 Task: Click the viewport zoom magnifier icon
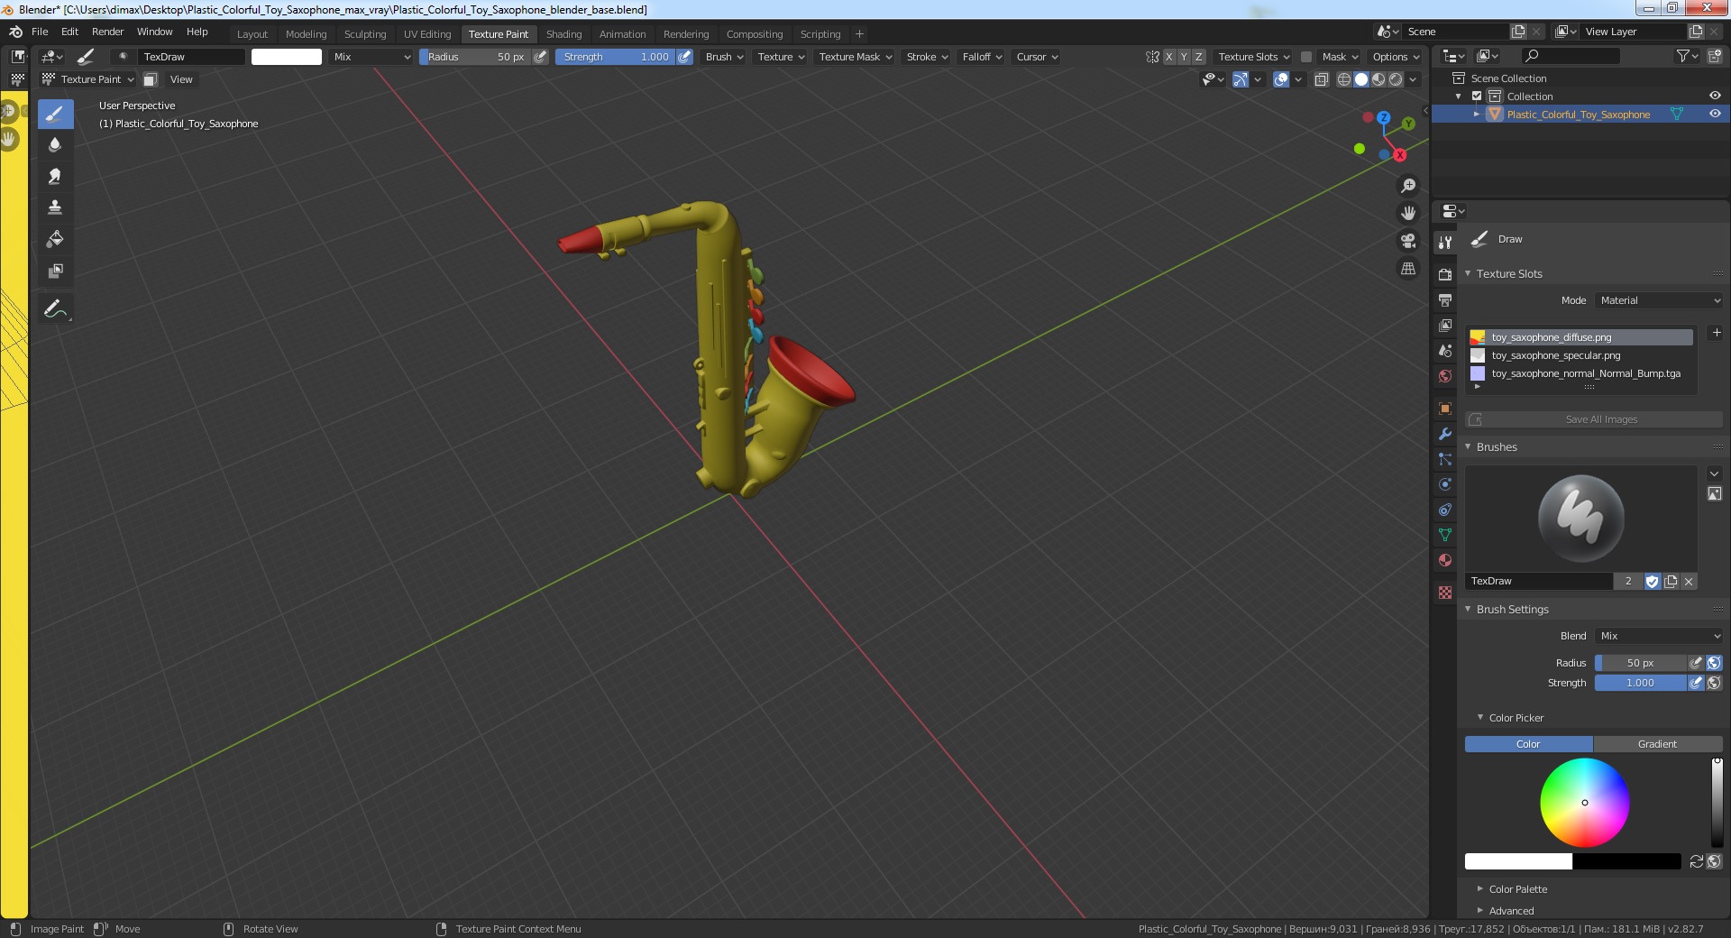tap(1408, 186)
